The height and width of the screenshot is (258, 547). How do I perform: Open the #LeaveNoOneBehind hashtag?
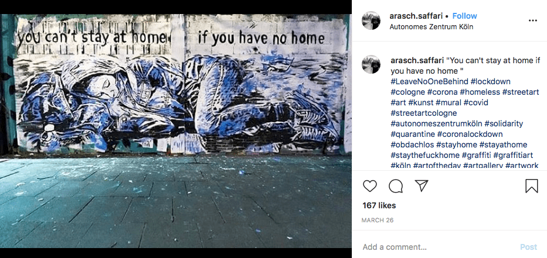[429, 81]
